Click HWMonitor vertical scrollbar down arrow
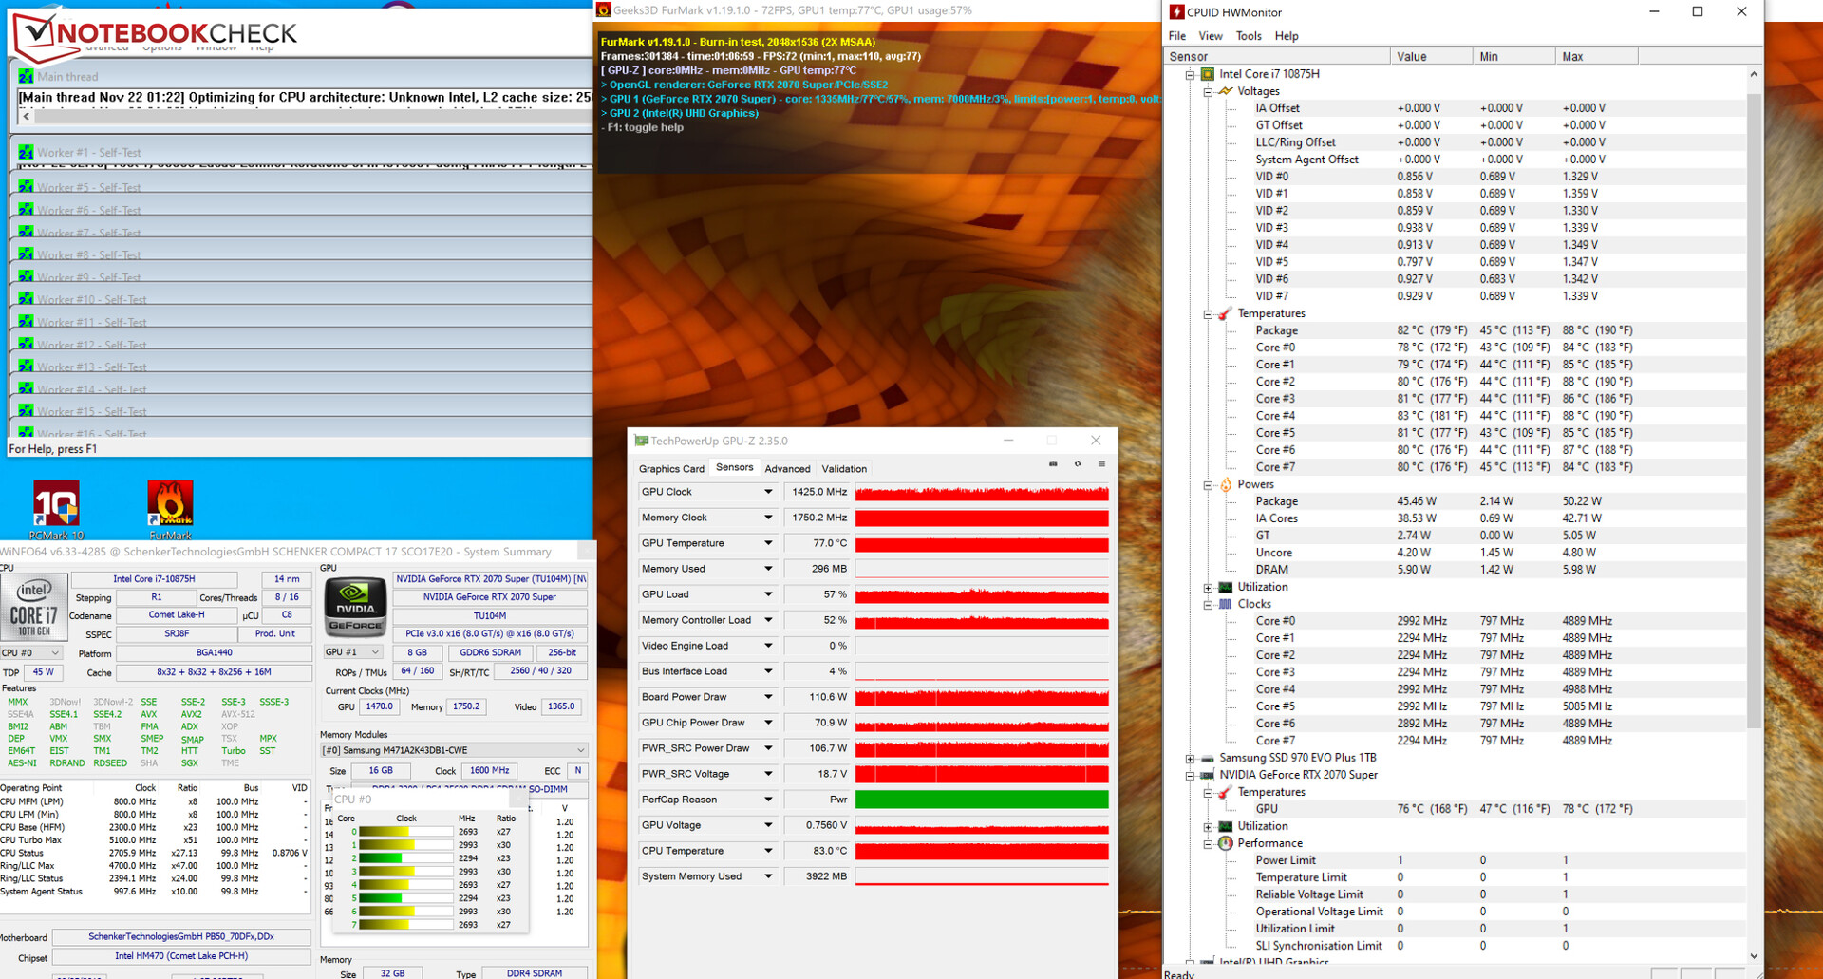Image resolution: width=1823 pixels, height=979 pixels. click(1754, 955)
